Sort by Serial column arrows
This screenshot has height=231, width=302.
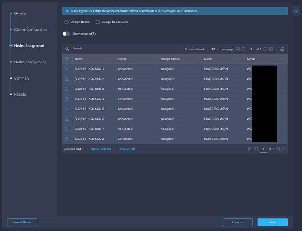281,59
